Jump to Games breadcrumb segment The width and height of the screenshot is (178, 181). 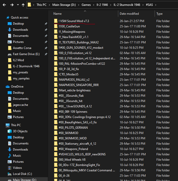[86, 5]
